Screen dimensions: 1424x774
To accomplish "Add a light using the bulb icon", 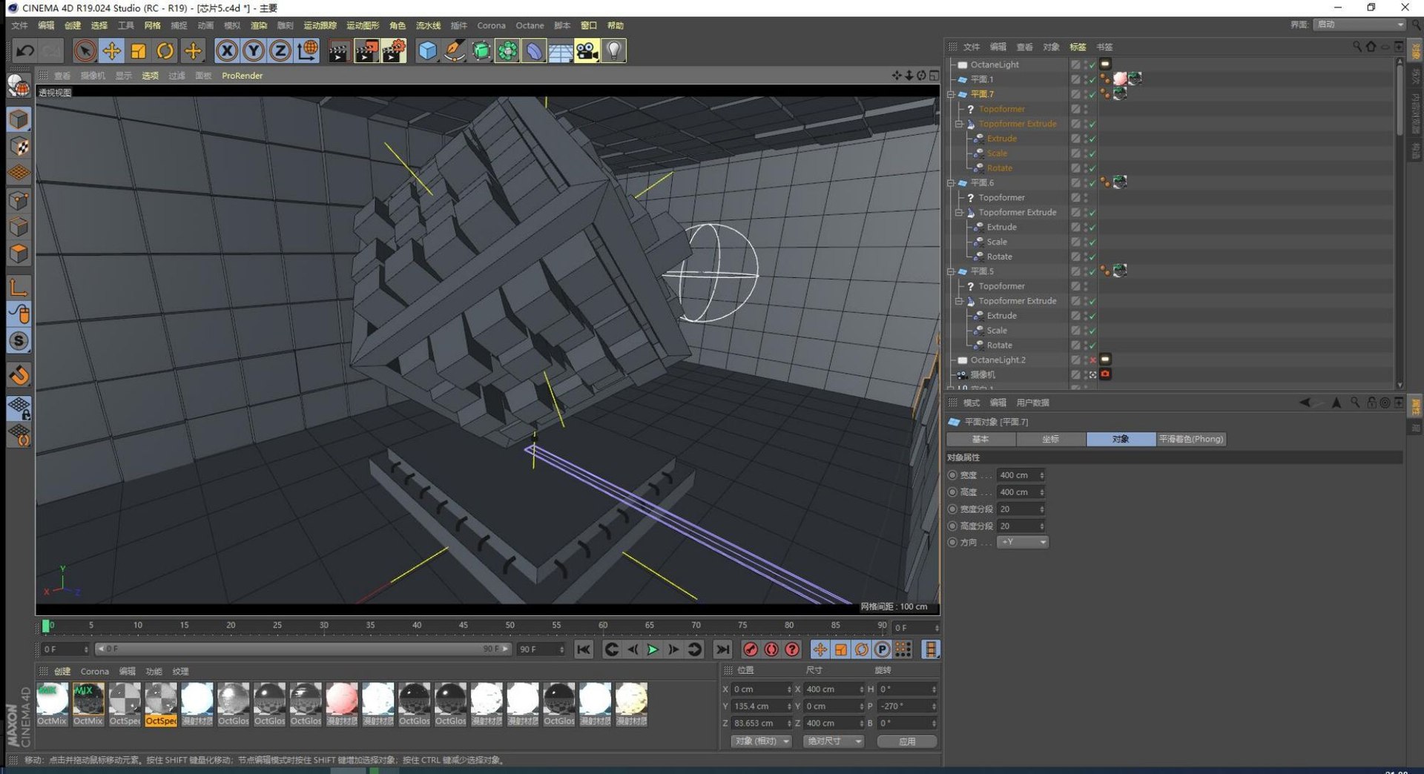I will click(x=613, y=51).
